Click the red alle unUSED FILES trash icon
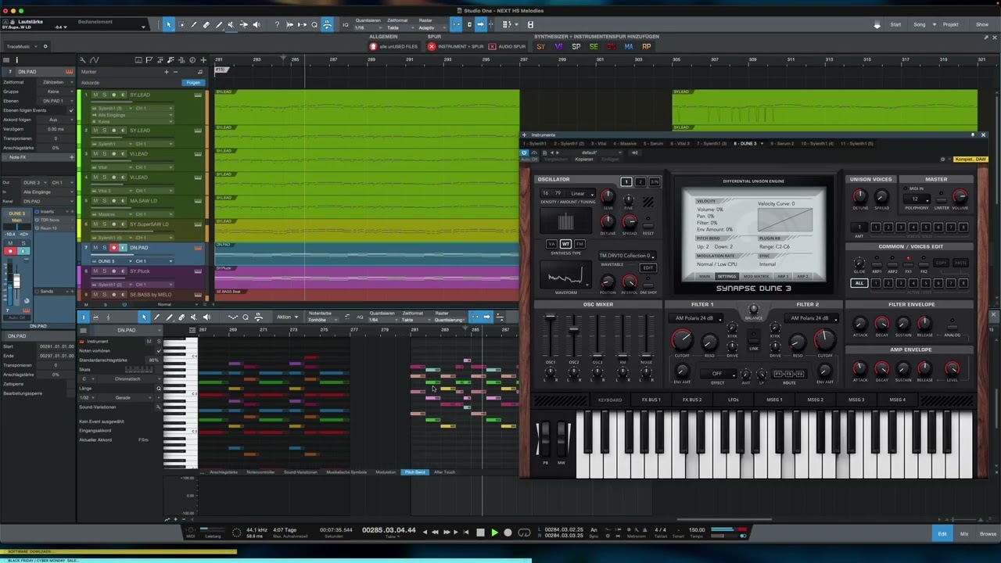Screen dimensions: 1001x563 373,46
